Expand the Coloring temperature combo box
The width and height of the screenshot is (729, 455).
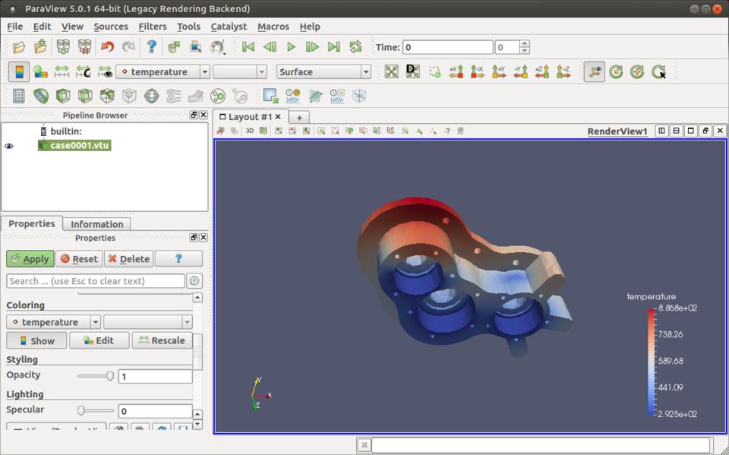coord(95,322)
